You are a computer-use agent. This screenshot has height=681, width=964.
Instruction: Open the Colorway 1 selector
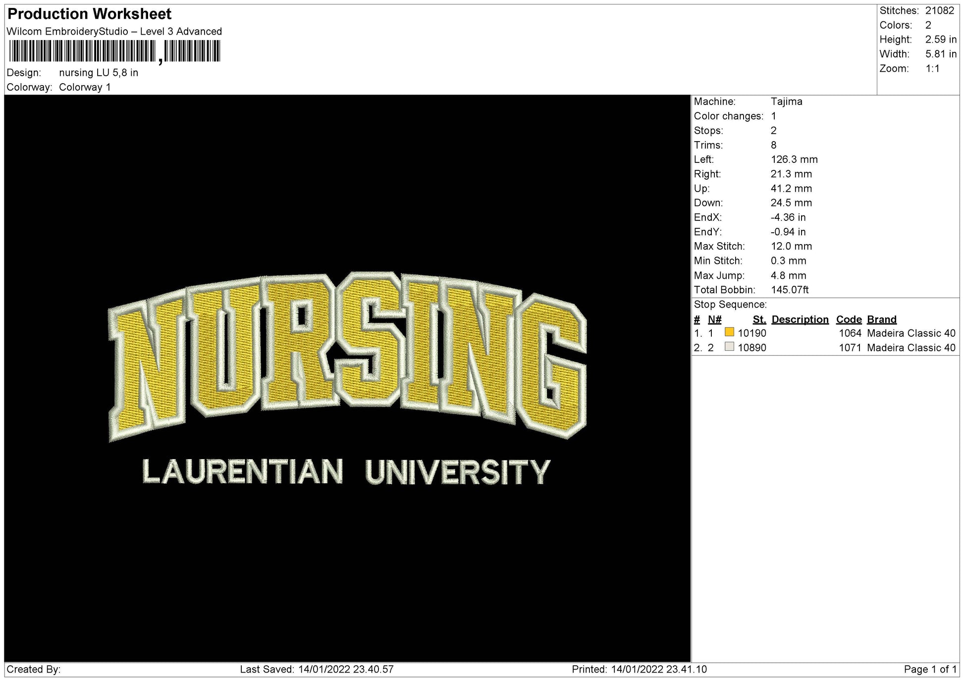click(x=86, y=87)
